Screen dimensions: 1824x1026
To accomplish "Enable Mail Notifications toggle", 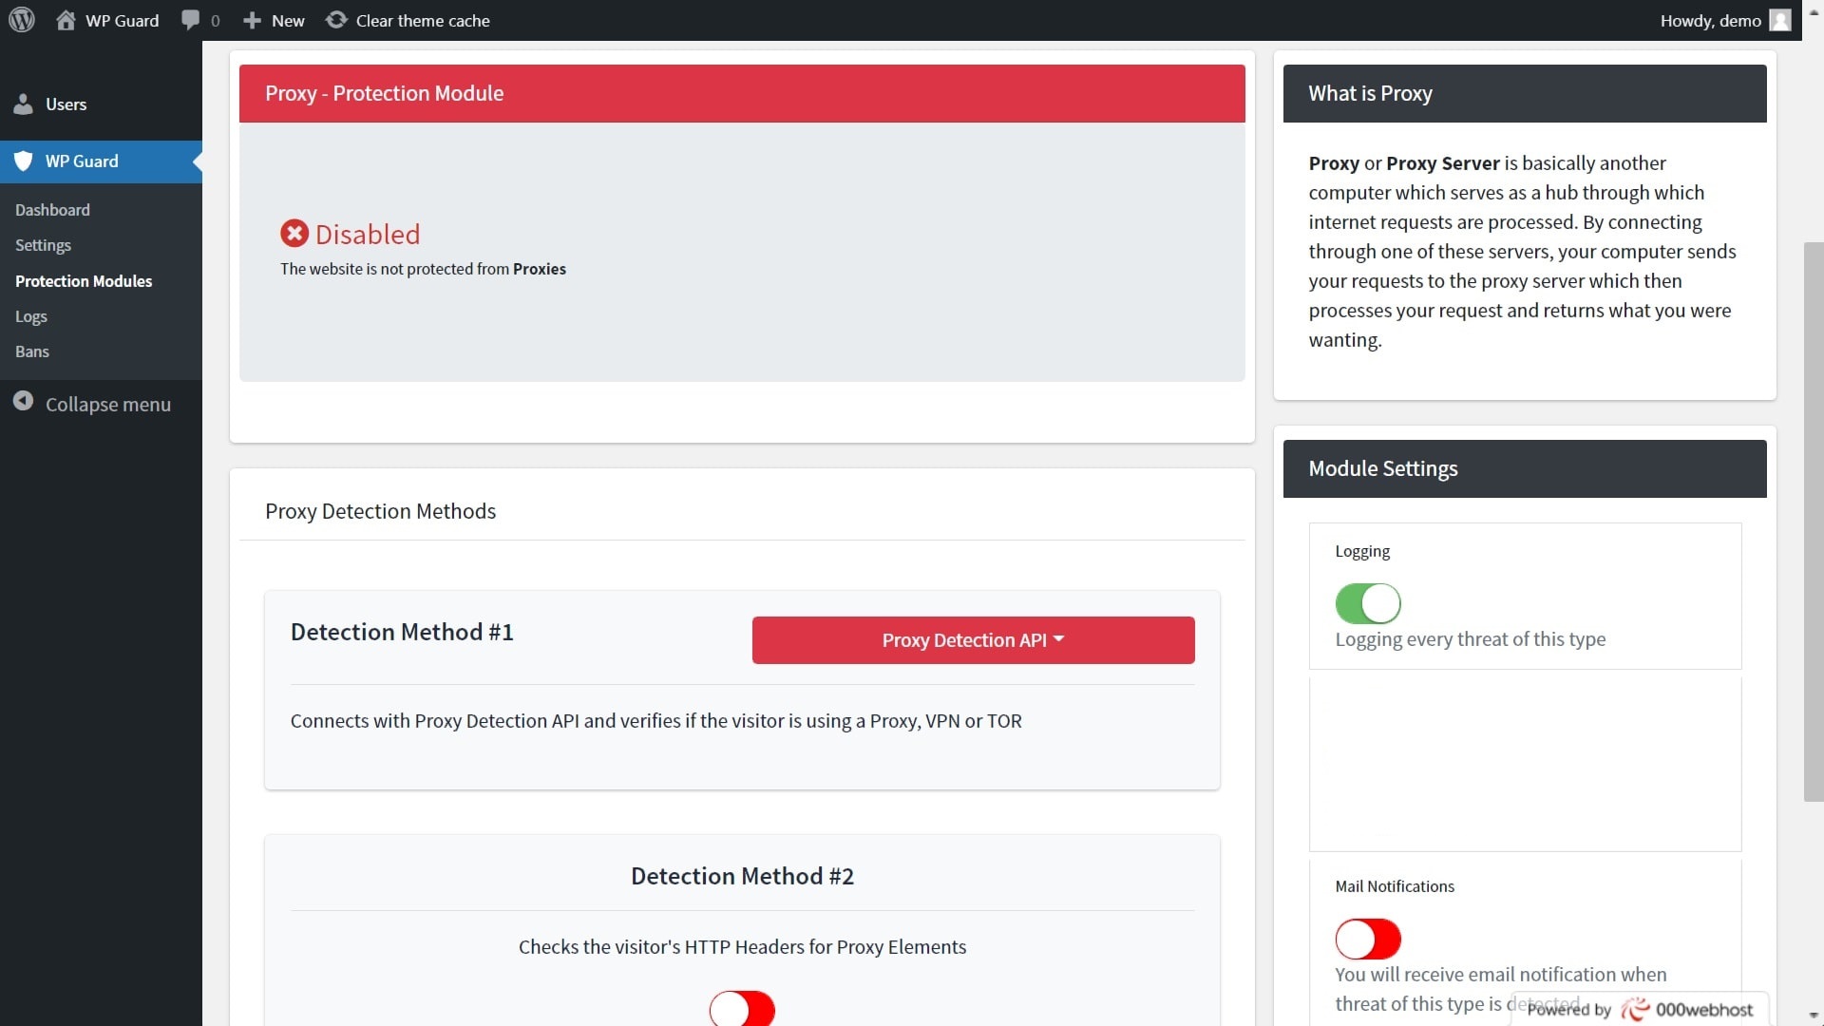I will pyautogui.click(x=1368, y=939).
